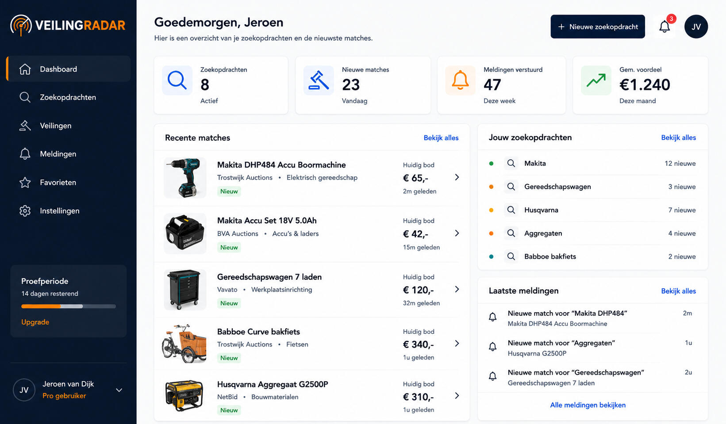Click the Gem. voordeel trend arrow icon
The width and height of the screenshot is (726, 424).
[x=596, y=80]
